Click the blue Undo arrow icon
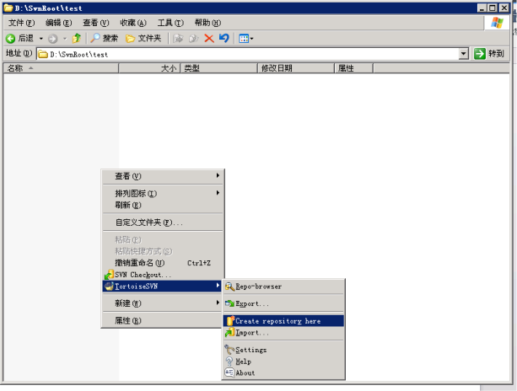The width and height of the screenshot is (517, 391). 224,38
